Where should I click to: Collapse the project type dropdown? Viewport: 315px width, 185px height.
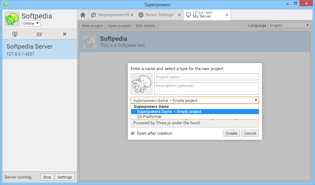(x=195, y=100)
